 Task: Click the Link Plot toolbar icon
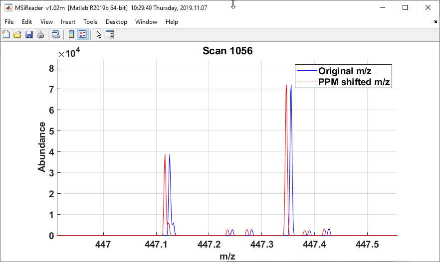pos(55,35)
